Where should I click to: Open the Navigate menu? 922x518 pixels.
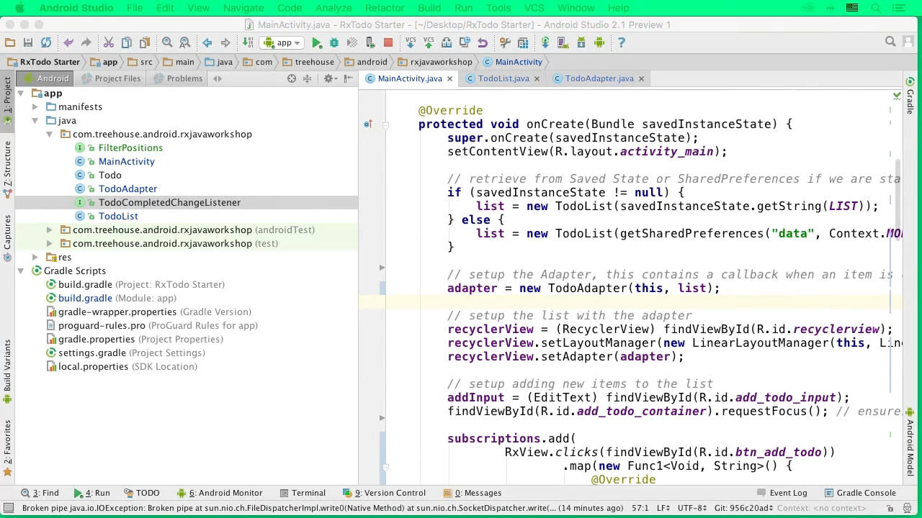click(x=243, y=8)
